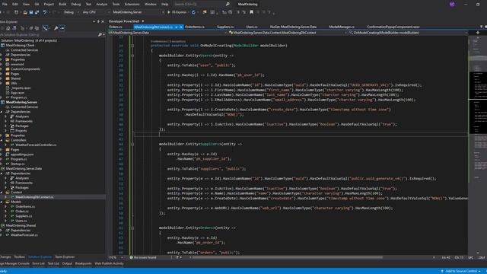The height and width of the screenshot is (274, 487).
Task: Open the Build menu
Action: 62,4
